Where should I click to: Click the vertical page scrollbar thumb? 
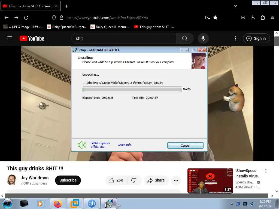277,41
